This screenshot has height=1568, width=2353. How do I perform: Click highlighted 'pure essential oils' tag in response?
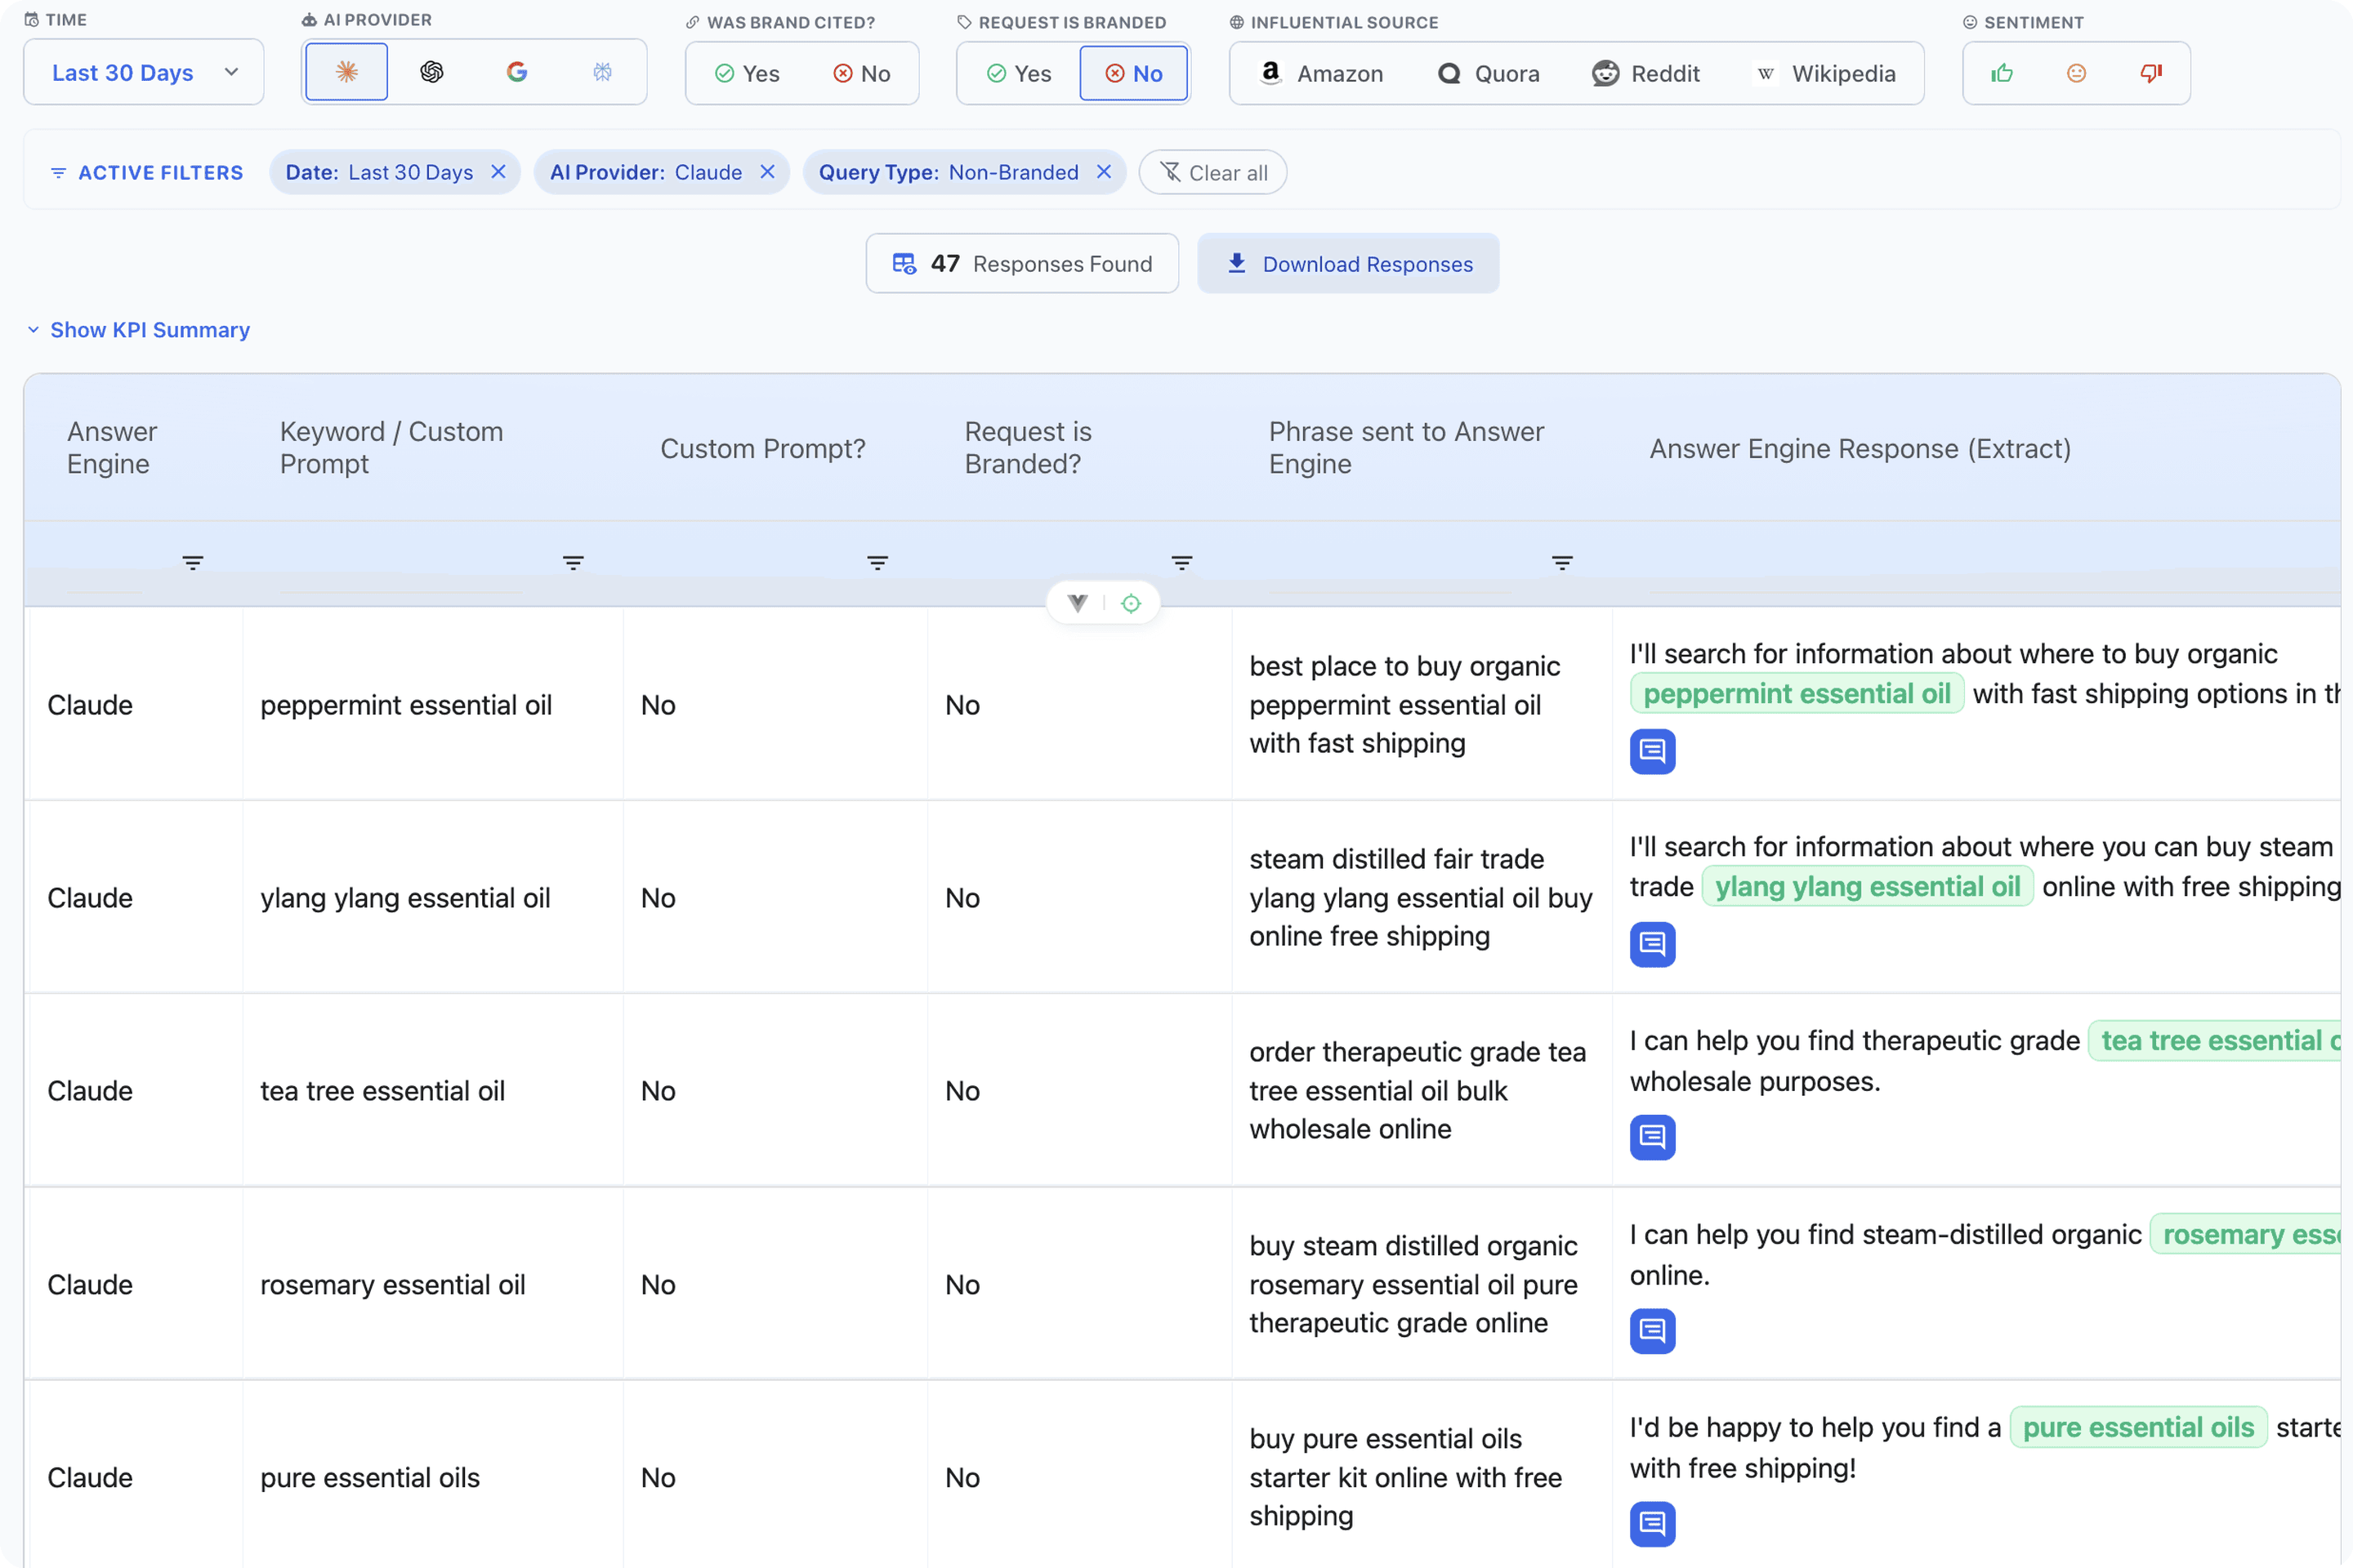[x=2138, y=1427]
